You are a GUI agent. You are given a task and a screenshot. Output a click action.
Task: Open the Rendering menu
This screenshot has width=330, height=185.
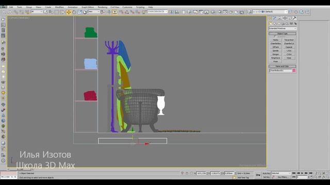point(103,7)
